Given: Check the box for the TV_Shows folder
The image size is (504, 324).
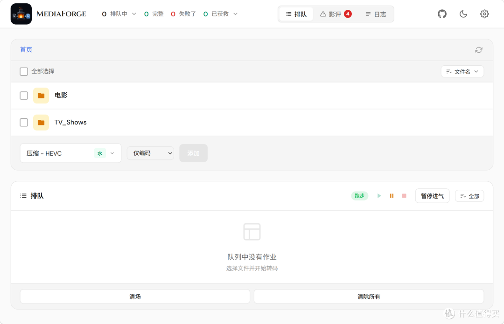Looking at the screenshot, I should pyautogui.click(x=24, y=122).
